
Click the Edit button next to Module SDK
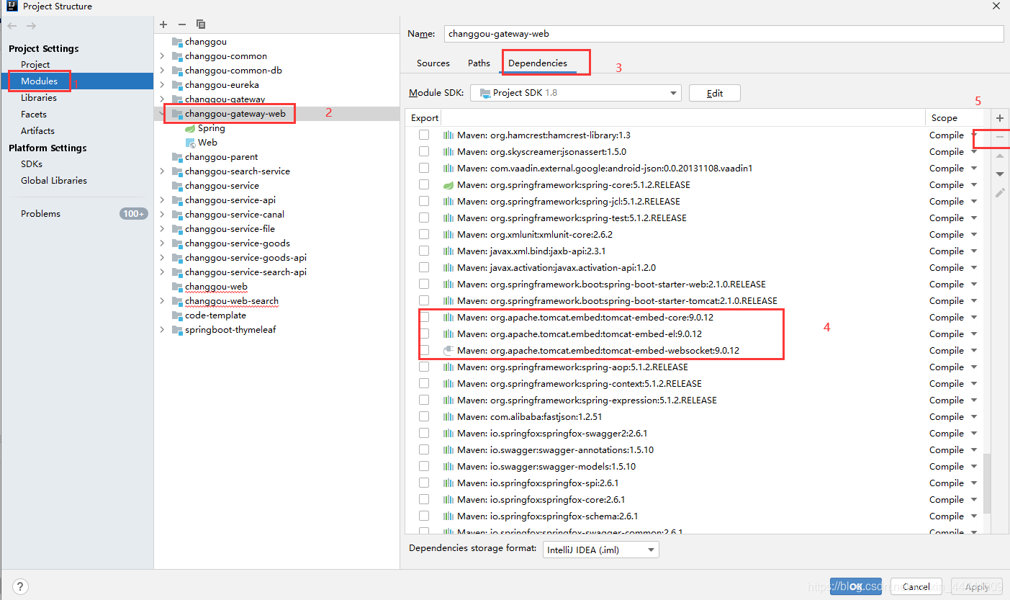pyautogui.click(x=714, y=92)
